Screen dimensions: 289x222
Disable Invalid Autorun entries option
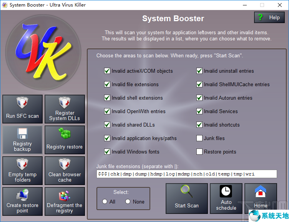click(x=199, y=98)
